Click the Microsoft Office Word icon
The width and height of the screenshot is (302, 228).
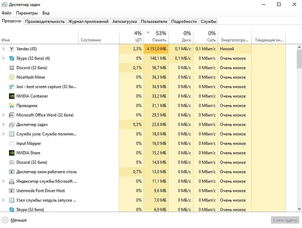(x=12, y=115)
